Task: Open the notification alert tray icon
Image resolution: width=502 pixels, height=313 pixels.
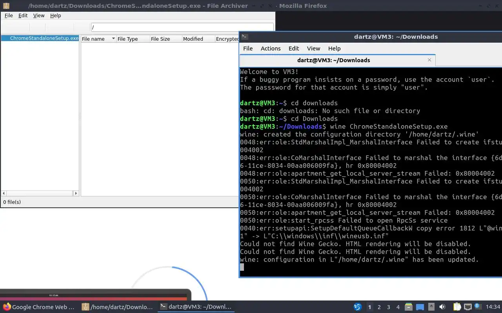Action: pyautogui.click(x=478, y=306)
